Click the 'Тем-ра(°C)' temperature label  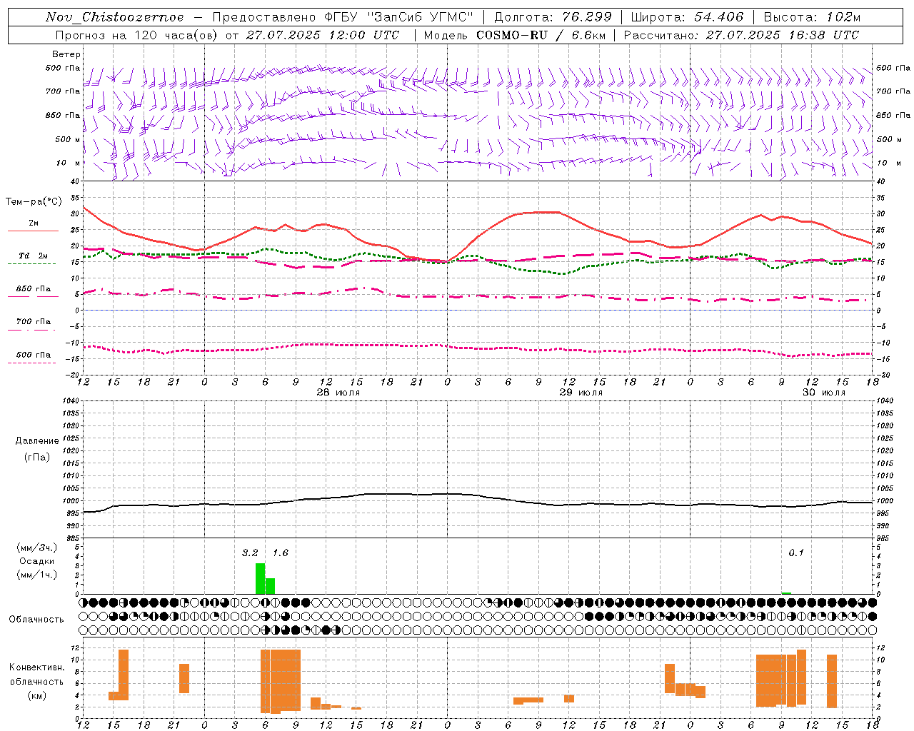pyautogui.click(x=34, y=202)
